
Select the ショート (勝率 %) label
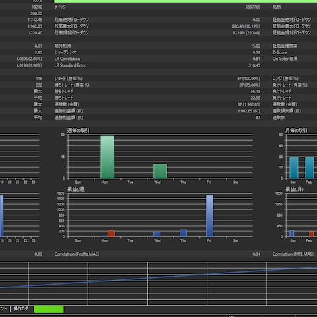(69, 79)
